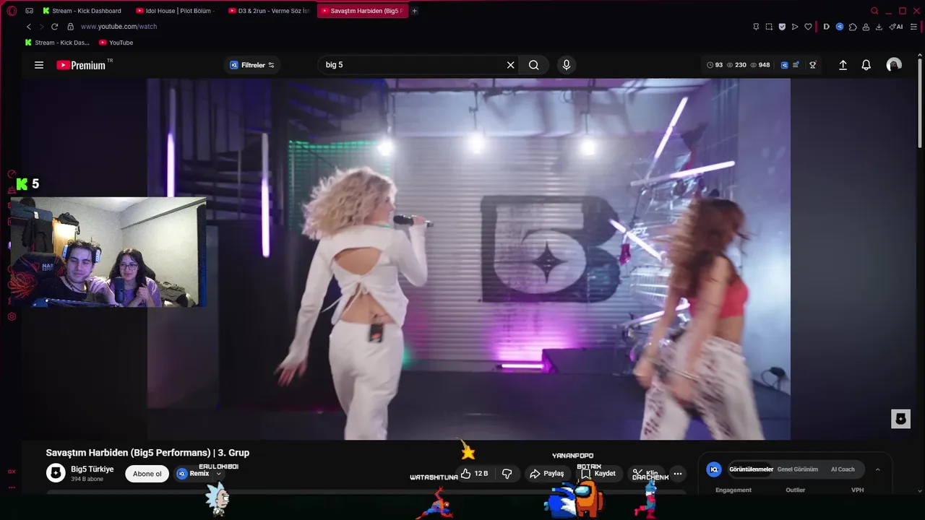The height and width of the screenshot is (520, 925).
Task: Create a clip with Klip button
Action: [645, 474]
